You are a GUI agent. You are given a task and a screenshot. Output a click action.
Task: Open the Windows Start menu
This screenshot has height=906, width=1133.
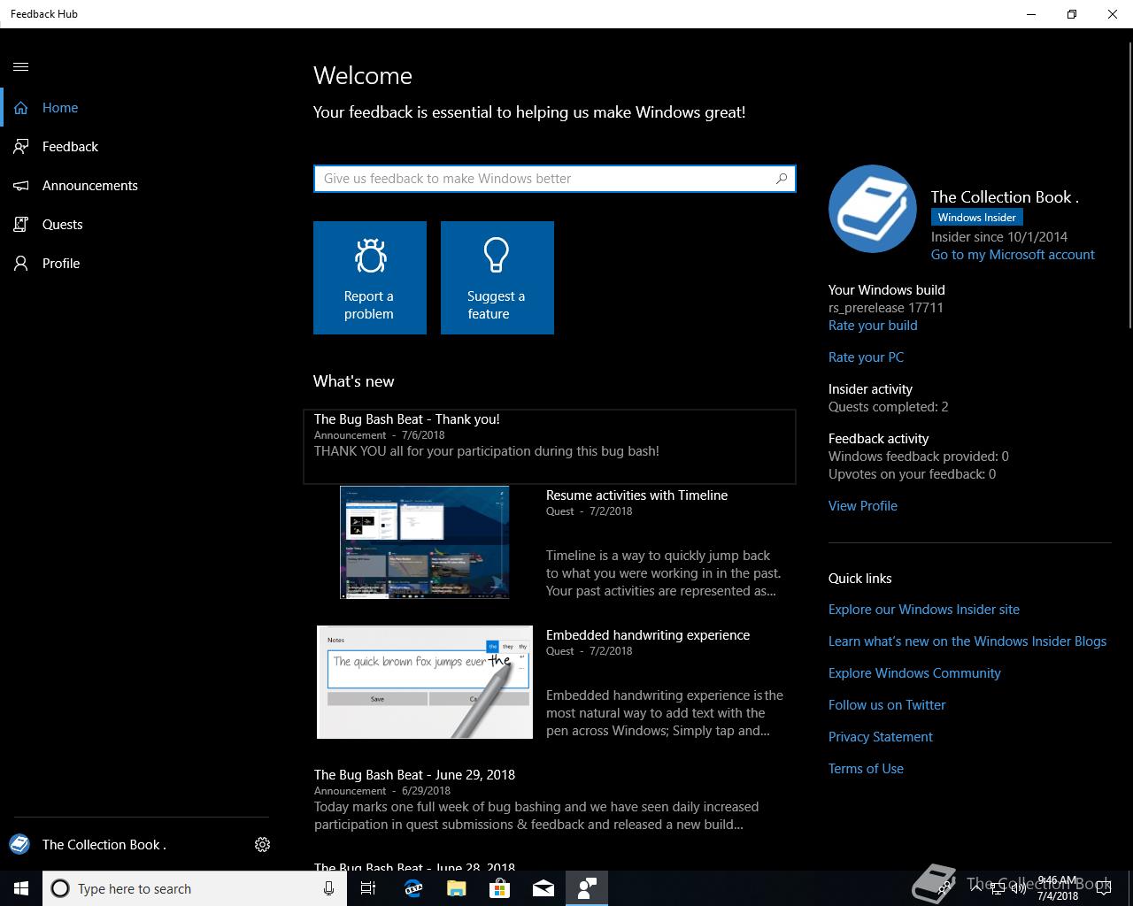coord(21,888)
